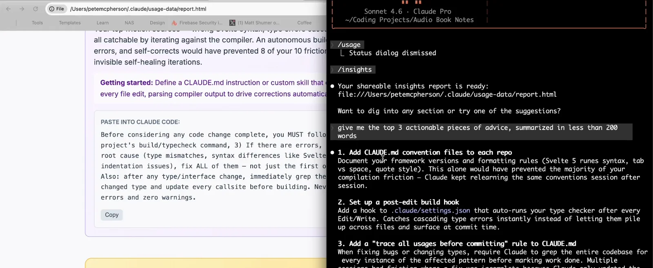
Task: Click 'Sonnet 4.6 · Claude Pro' terminal header
Action: pyautogui.click(x=408, y=11)
